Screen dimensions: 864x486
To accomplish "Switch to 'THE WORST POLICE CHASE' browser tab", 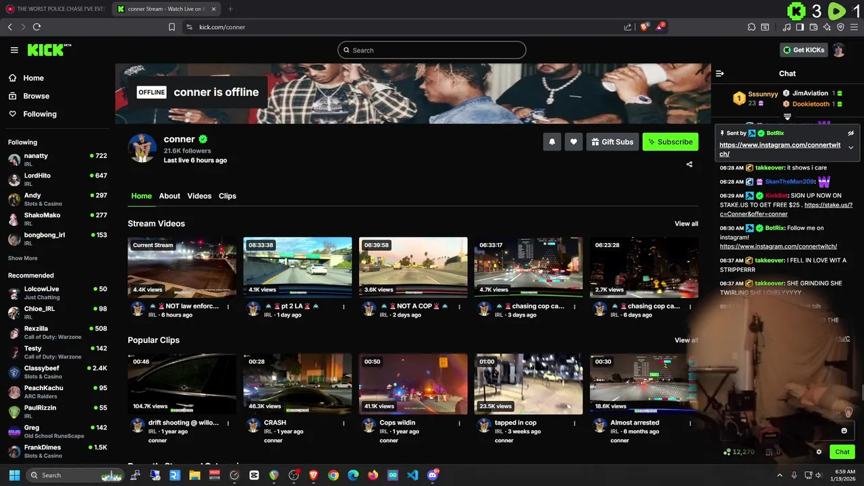I will [55, 9].
